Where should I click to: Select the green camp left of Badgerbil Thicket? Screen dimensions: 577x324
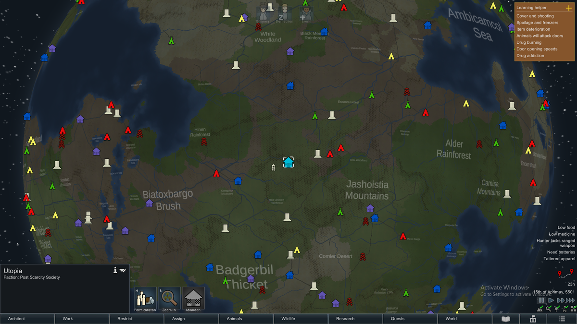pos(225,280)
